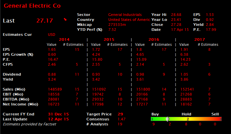Click 2015 dividend value 0.93
Viewport: 231px width, 134px height.
(96, 74)
